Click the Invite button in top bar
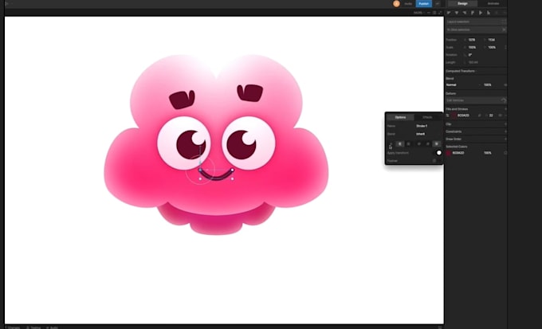This screenshot has width=542, height=329. pyautogui.click(x=408, y=3)
